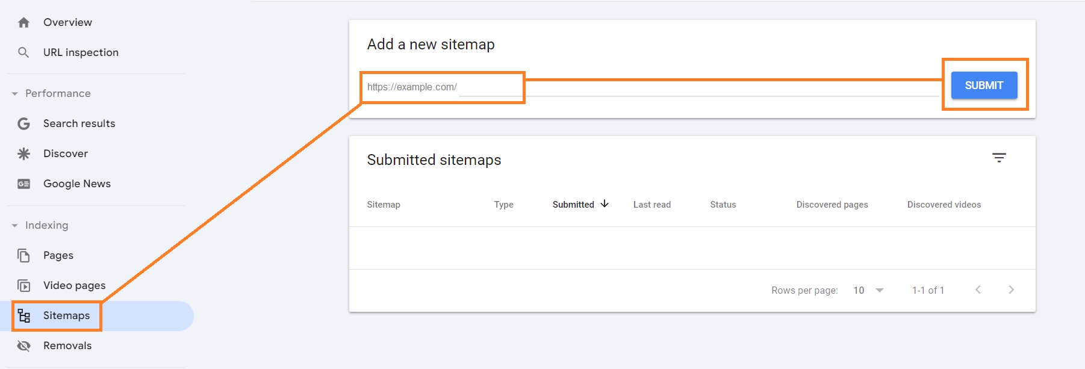
Task: Click the Discover asterisk icon
Action: [x=24, y=153]
